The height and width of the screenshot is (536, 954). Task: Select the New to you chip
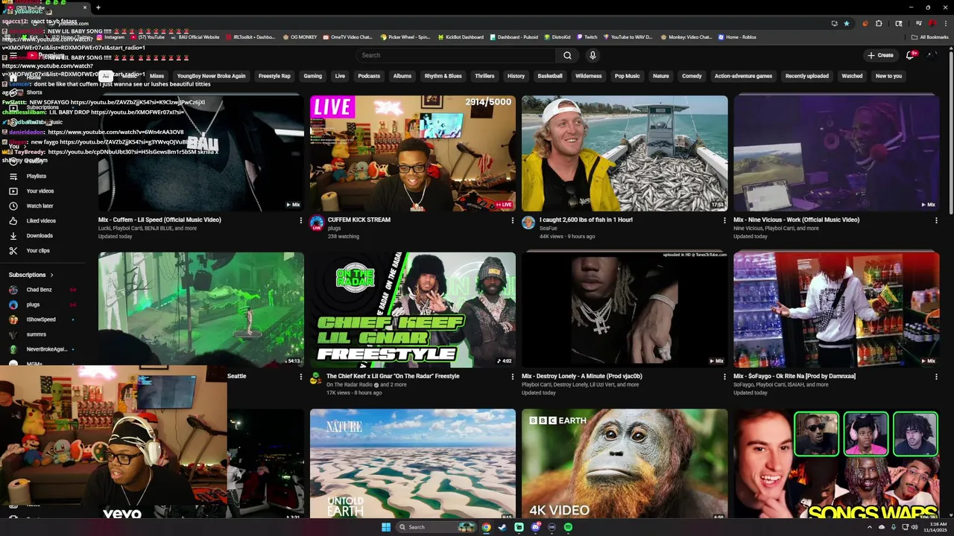click(x=888, y=76)
